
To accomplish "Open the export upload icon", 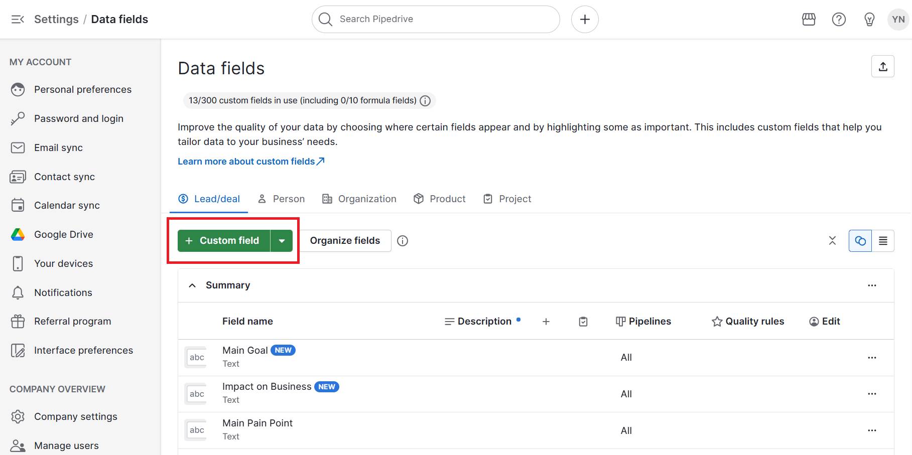I will point(883,66).
